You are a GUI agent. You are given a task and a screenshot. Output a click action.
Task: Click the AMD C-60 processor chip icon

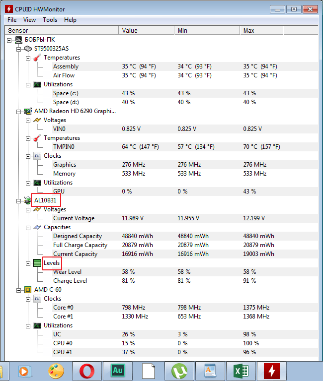pyautogui.click(x=28, y=290)
